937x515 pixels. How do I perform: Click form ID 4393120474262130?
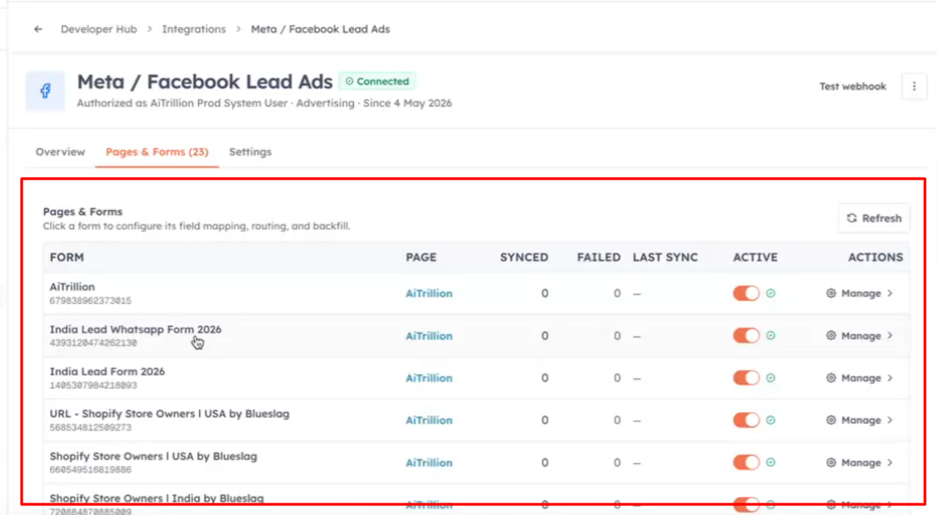pos(93,343)
